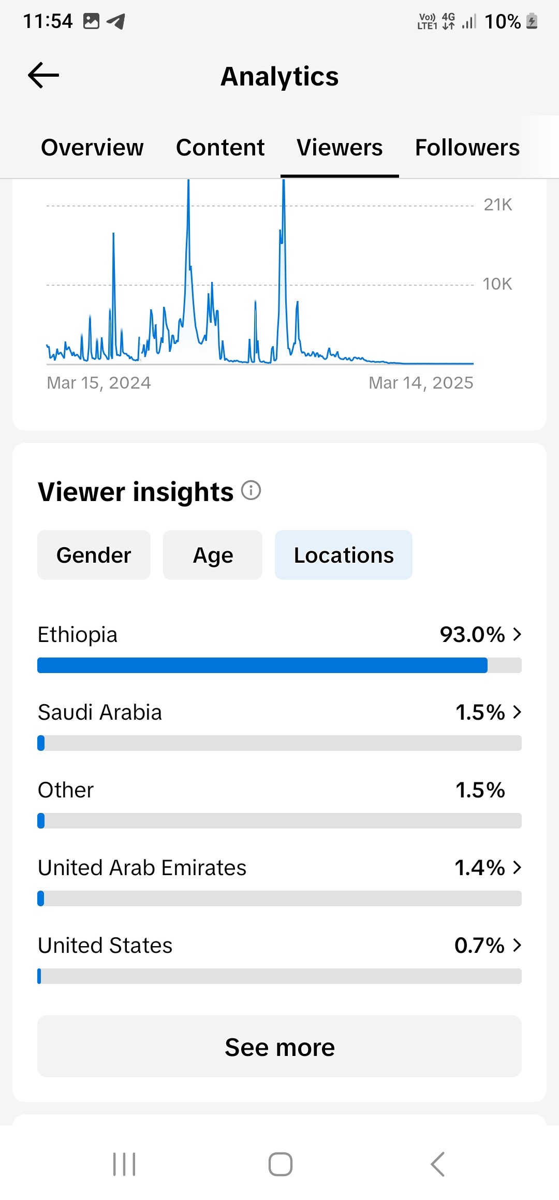This screenshot has width=559, height=1200.
Task: Switch to the Followers tab
Action: tap(467, 148)
